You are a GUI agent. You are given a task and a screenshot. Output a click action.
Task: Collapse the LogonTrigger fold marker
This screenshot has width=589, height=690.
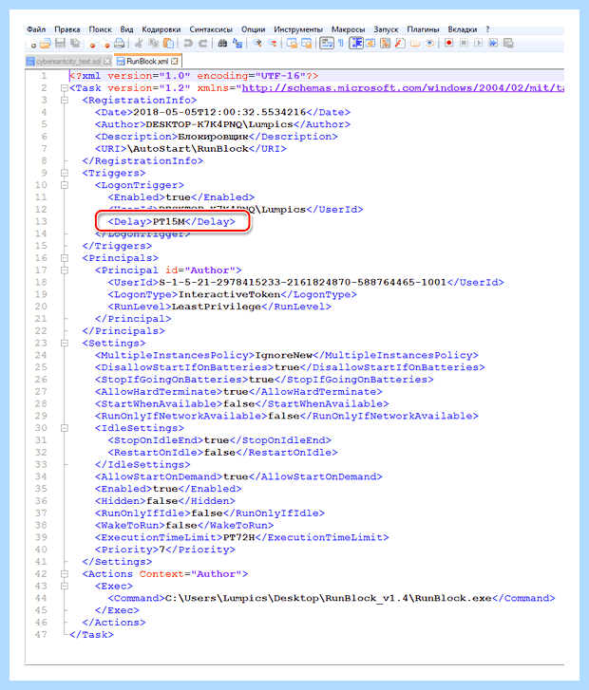coord(65,185)
